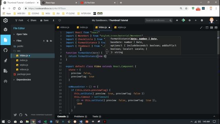The image size is (220, 124).
Task: Open the Sandbox Info sidebar cube icon
Action: (x=5, y=30)
